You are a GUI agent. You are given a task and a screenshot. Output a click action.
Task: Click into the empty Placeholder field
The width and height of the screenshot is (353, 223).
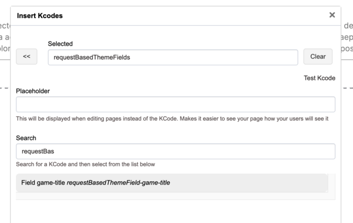point(175,105)
